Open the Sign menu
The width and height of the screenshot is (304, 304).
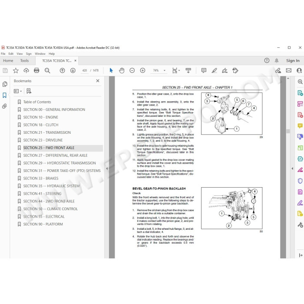pyautogui.click(x=29, y=54)
